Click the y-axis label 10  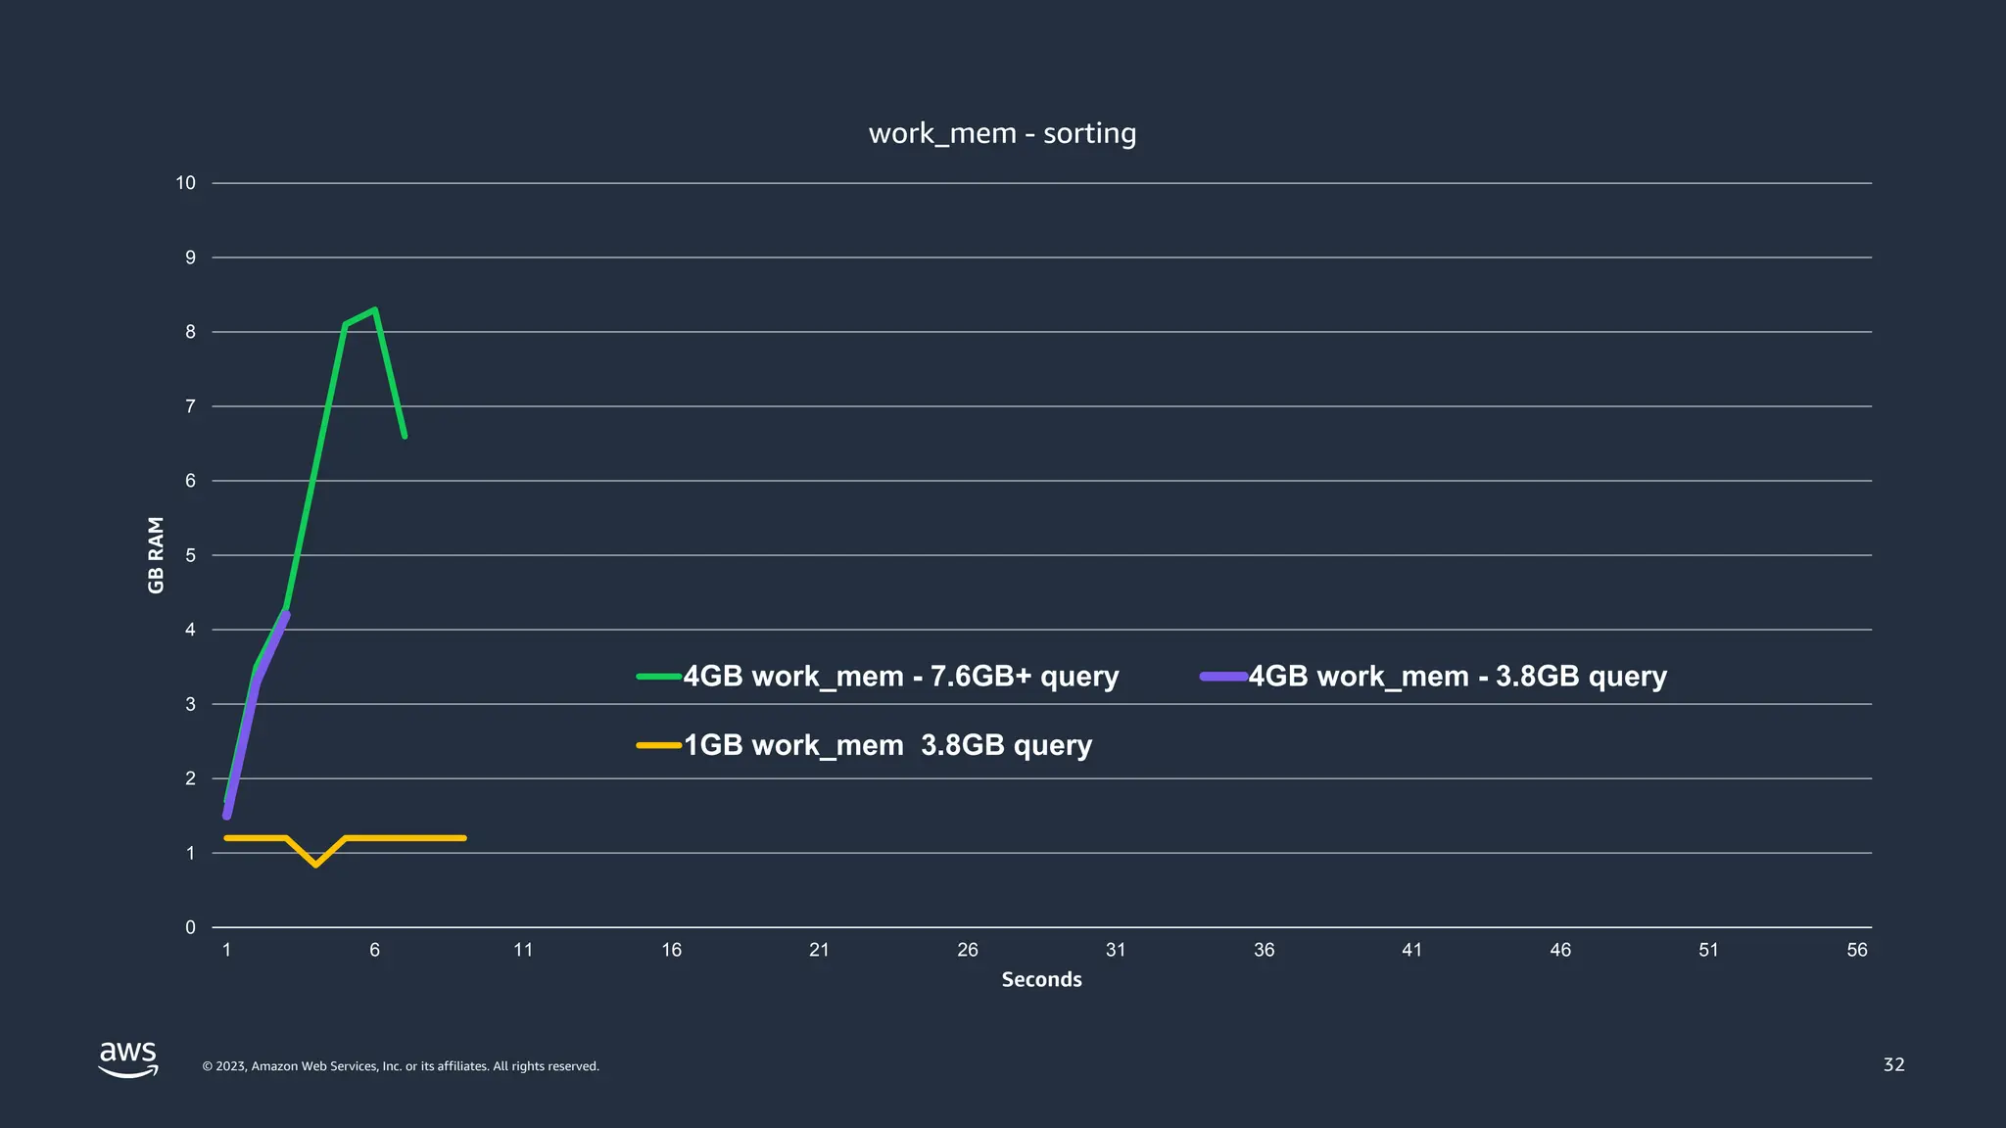click(x=186, y=183)
